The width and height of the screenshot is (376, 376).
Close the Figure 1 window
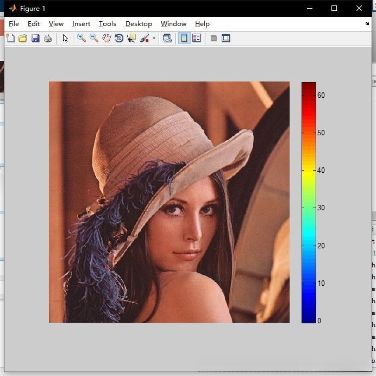359,8
